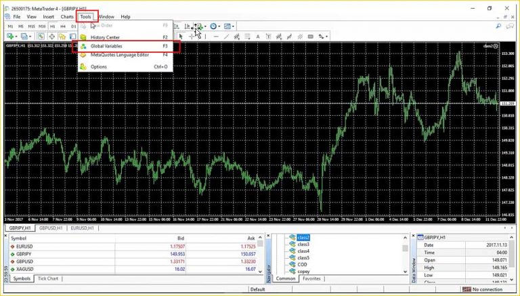The height and width of the screenshot is (296, 520).
Task: Toggle the Navigator star-folder icon
Action: (62, 36)
